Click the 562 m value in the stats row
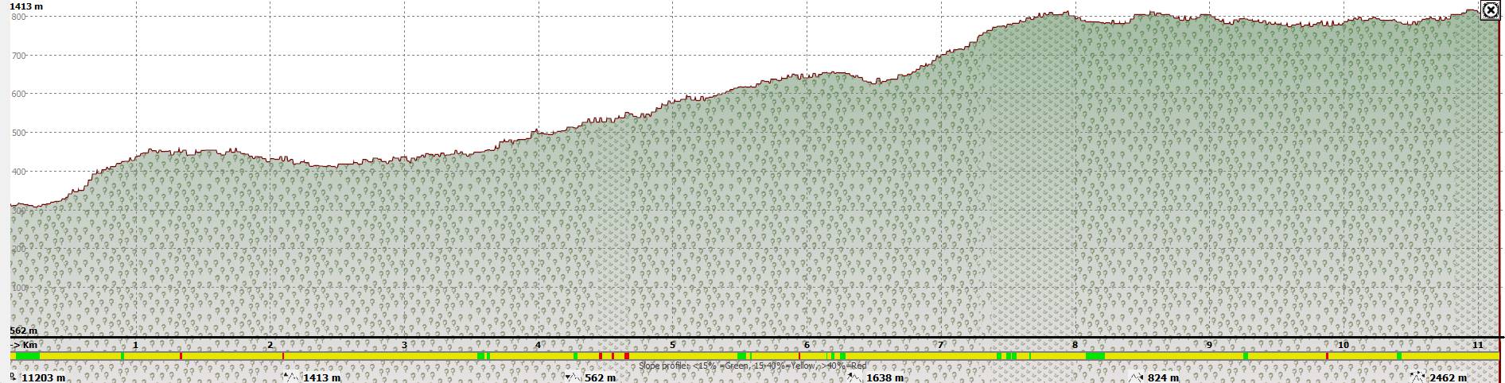Viewport: 1505px width, 383px height. [600, 378]
